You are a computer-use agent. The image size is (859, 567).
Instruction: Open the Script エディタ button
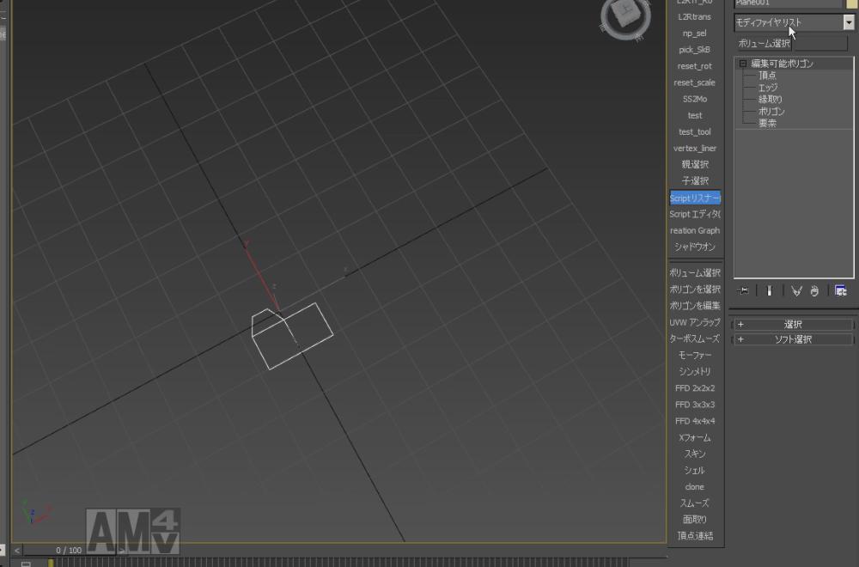(x=695, y=214)
